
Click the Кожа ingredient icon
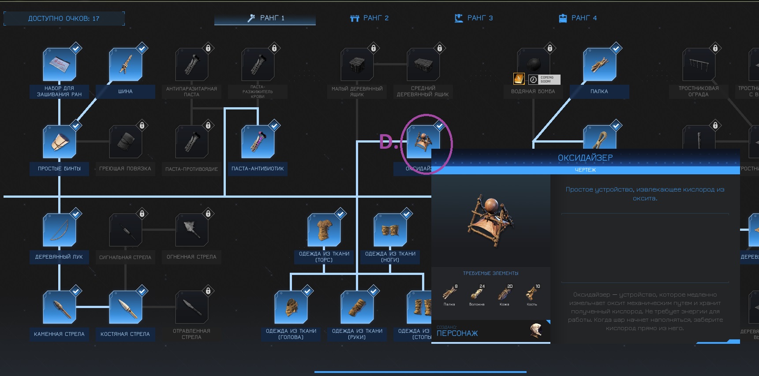pyautogui.click(x=505, y=293)
